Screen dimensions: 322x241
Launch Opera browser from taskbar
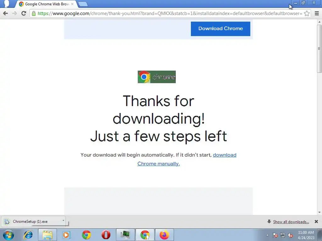pos(106,235)
